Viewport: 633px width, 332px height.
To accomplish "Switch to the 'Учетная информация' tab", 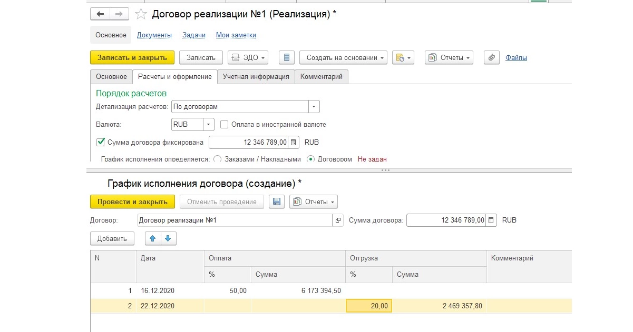I will [256, 77].
